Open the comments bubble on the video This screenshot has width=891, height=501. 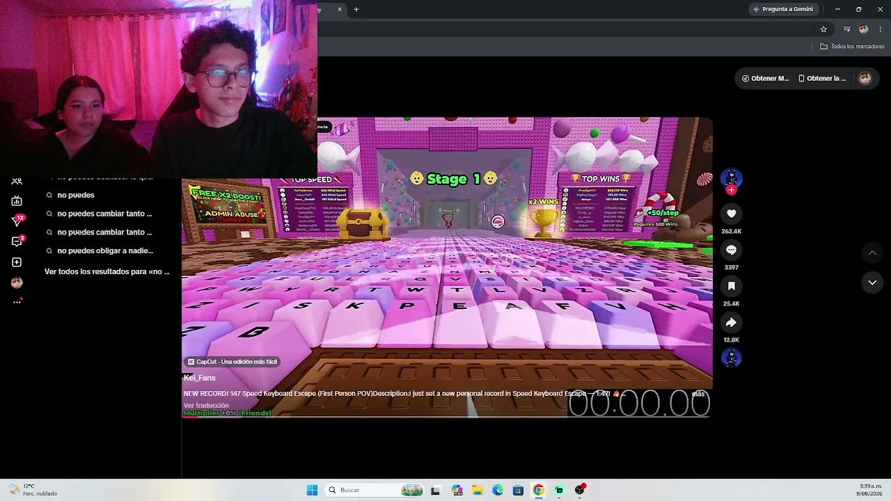tap(731, 250)
